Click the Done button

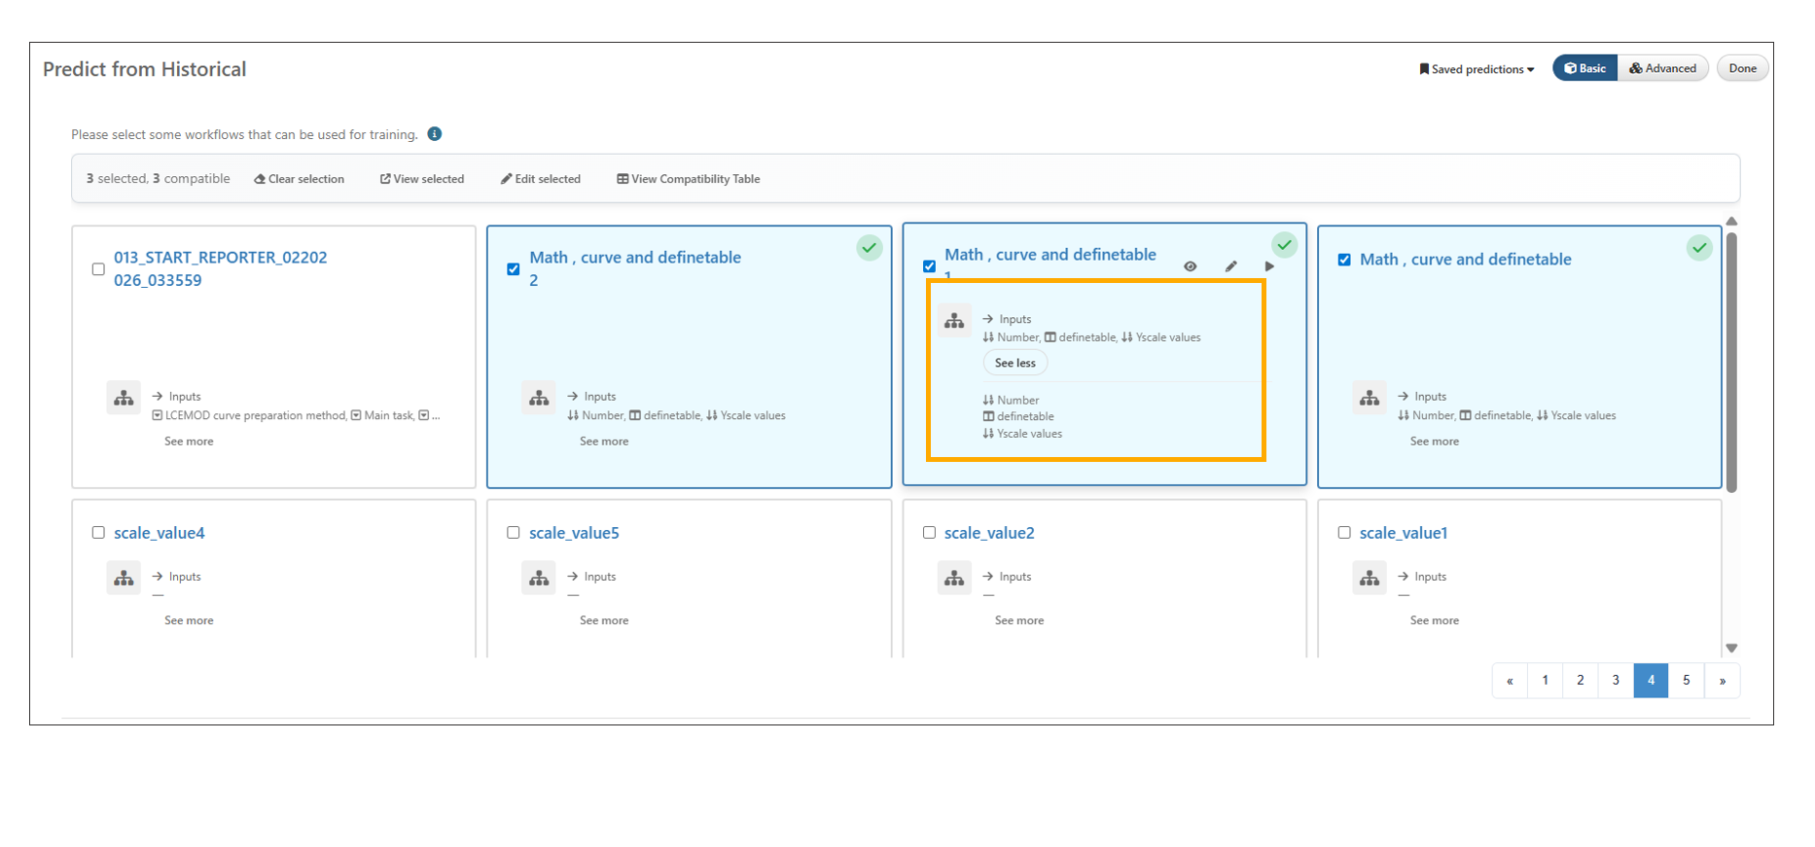[x=1742, y=68]
